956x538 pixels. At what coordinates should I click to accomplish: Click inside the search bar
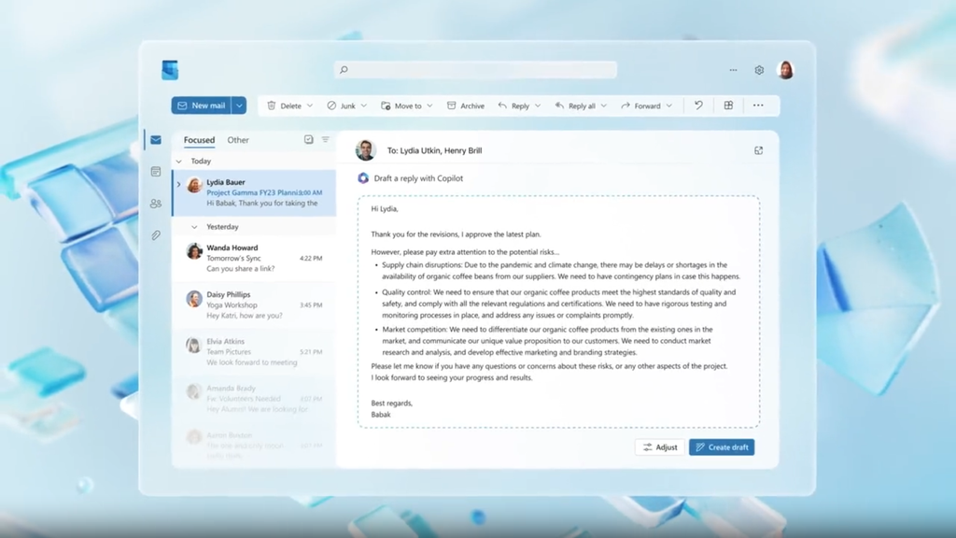pos(476,70)
